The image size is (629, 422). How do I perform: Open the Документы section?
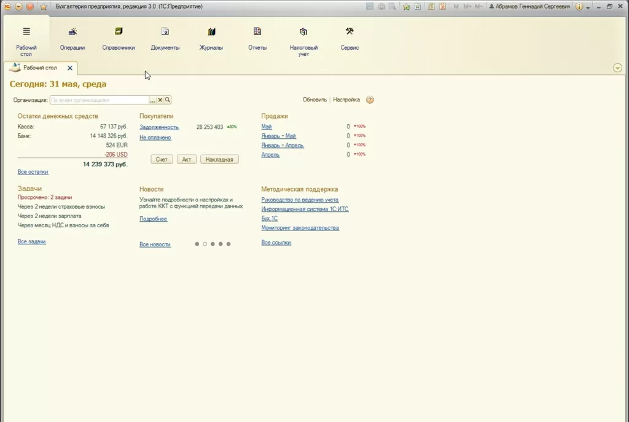pyautogui.click(x=165, y=39)
